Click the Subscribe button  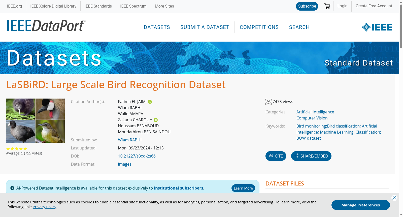307,6
